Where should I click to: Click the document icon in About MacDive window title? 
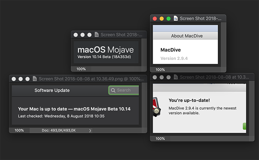point(176,19)
